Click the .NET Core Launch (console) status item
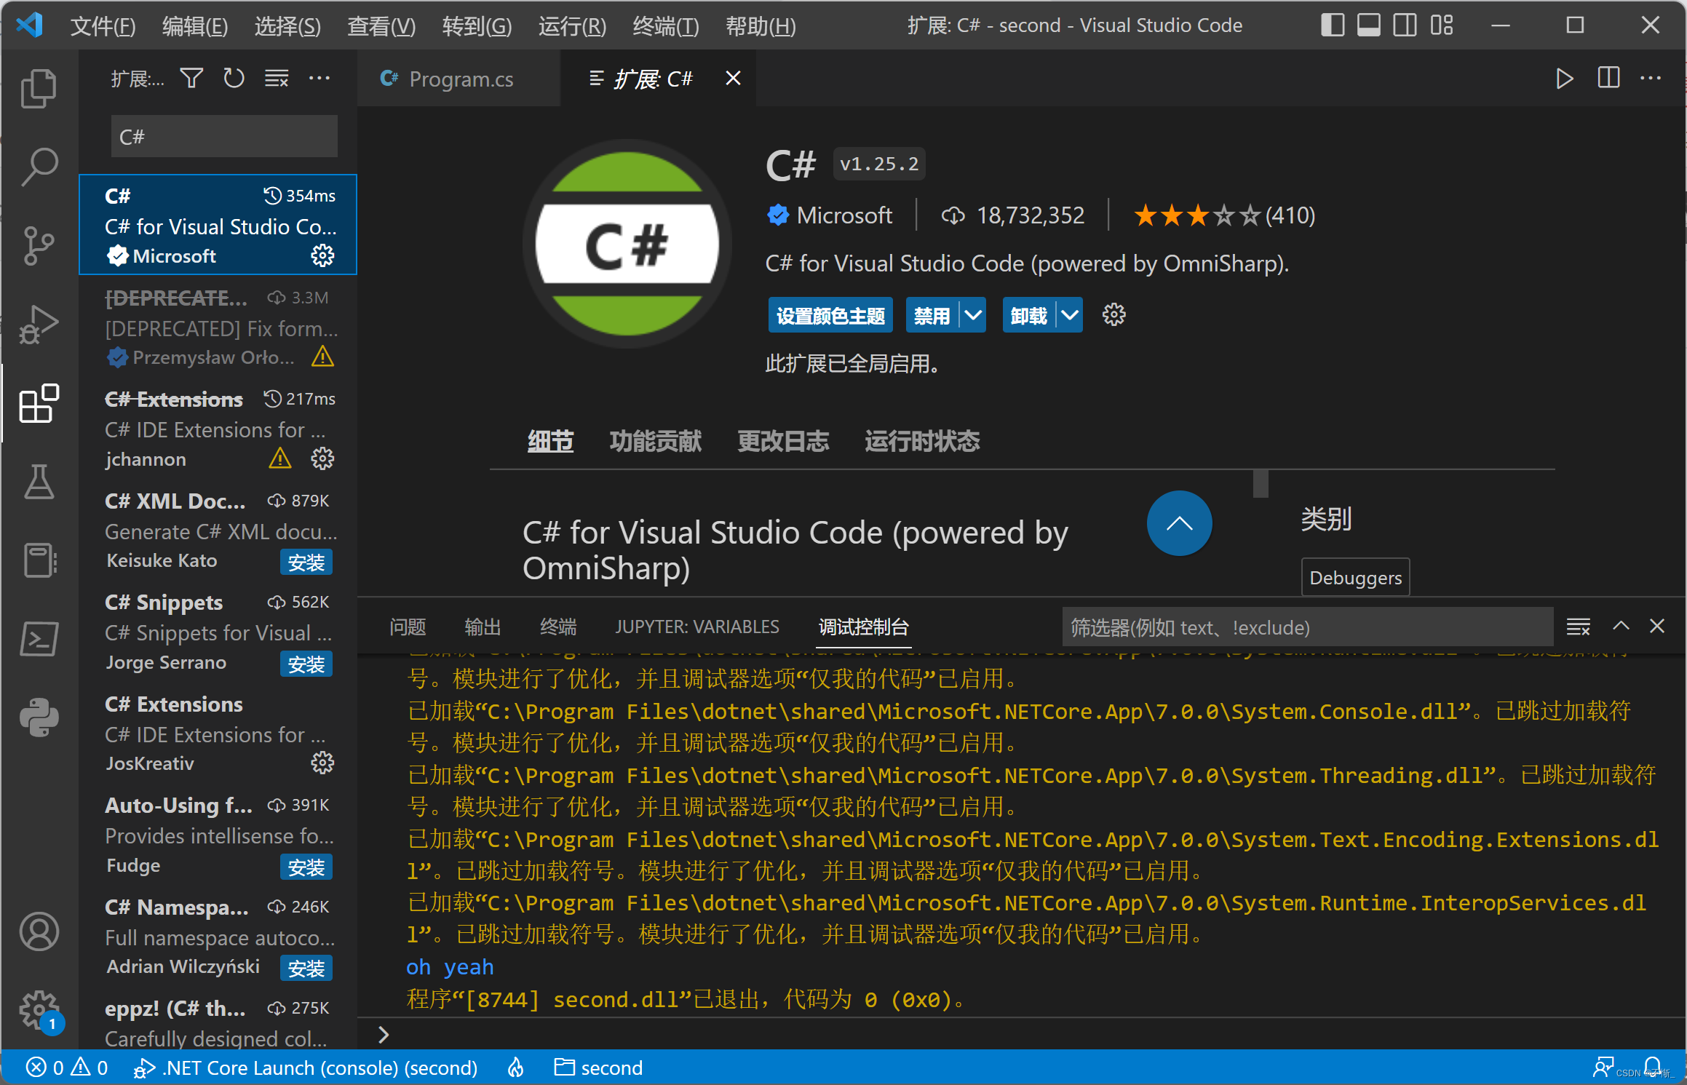The height and width of the screenshot is (1085, 1687). pyautogui.click(x=306, y=1068)
